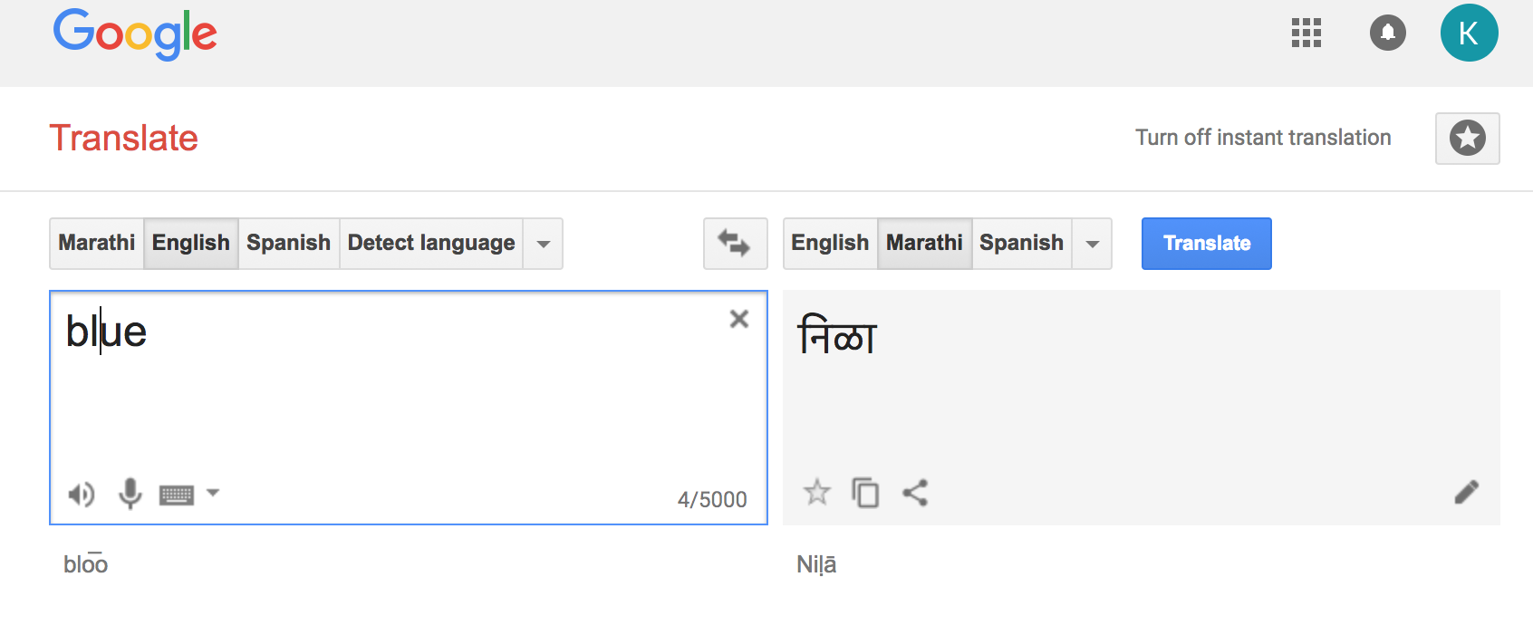
Task: Listen to the source text pronunciation
Action: point(81,495)
